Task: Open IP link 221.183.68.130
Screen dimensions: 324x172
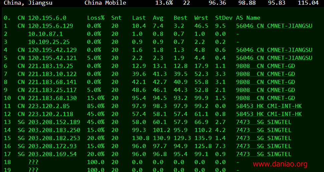Action: point(52,98)
